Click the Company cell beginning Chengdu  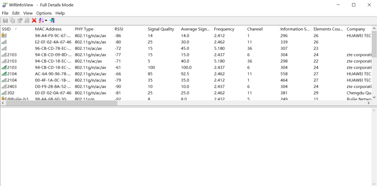(x=359, y=93)
